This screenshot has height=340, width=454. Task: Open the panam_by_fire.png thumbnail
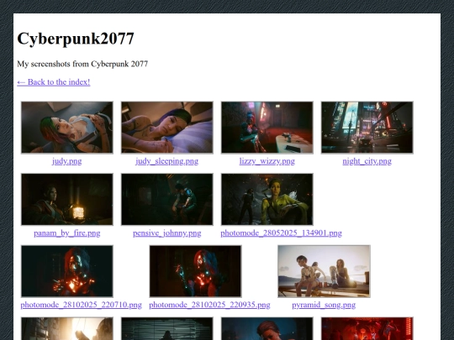[x=67, y=199]
